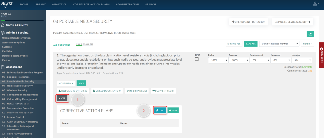Open the Process percentage dropdown
The width and height of the screenshot is (324, 138).
[x=239, y=60]
